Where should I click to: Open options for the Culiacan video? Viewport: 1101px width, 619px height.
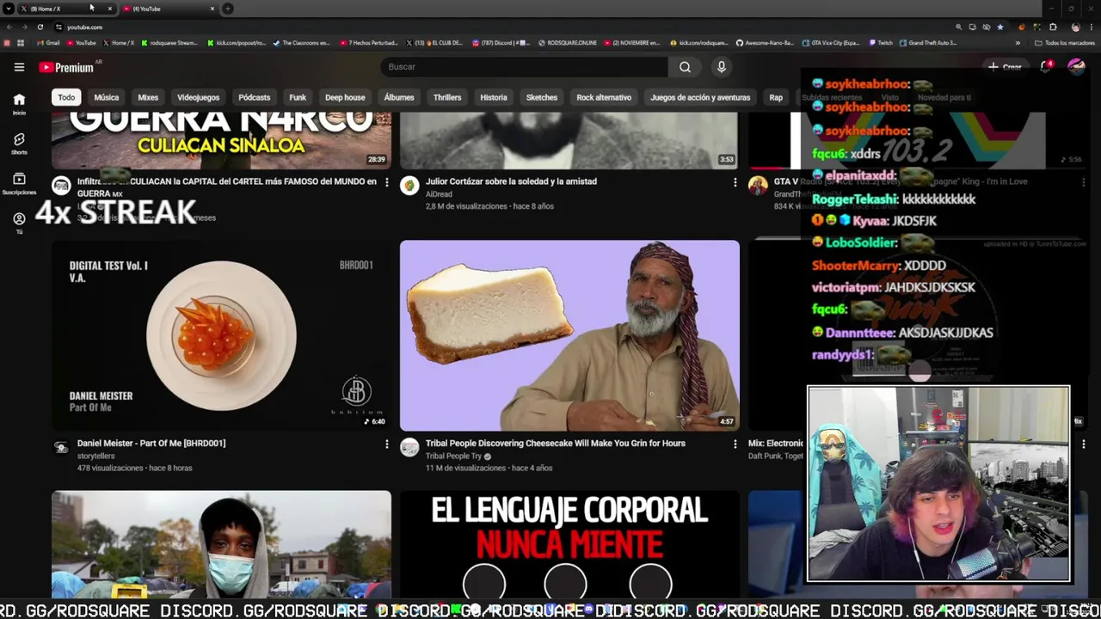coord(386,182)
